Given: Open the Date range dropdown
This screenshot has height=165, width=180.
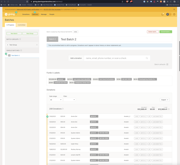Looking at the screenshot, I should (x=56, y=100).
